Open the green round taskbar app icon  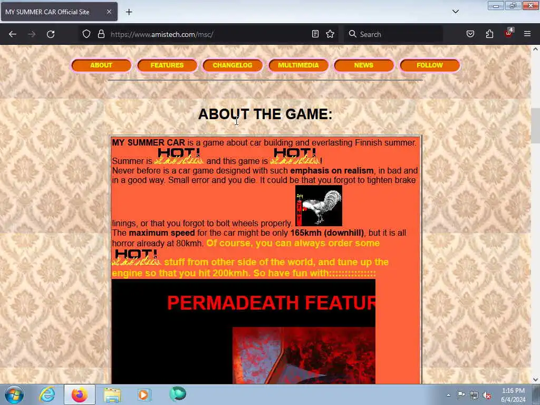point(178,393)
